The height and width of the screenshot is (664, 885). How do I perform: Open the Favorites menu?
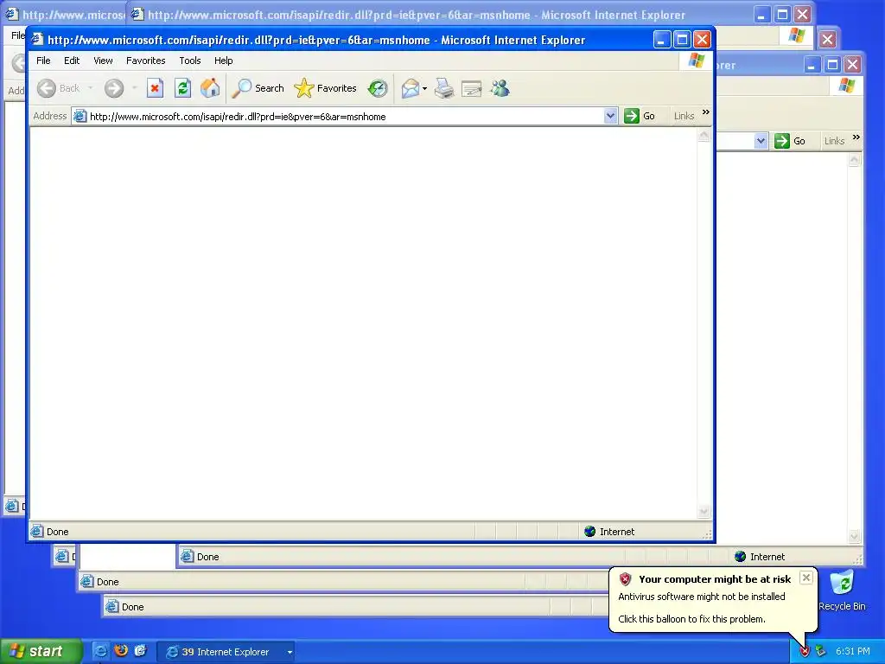click(x=145, y=61)
